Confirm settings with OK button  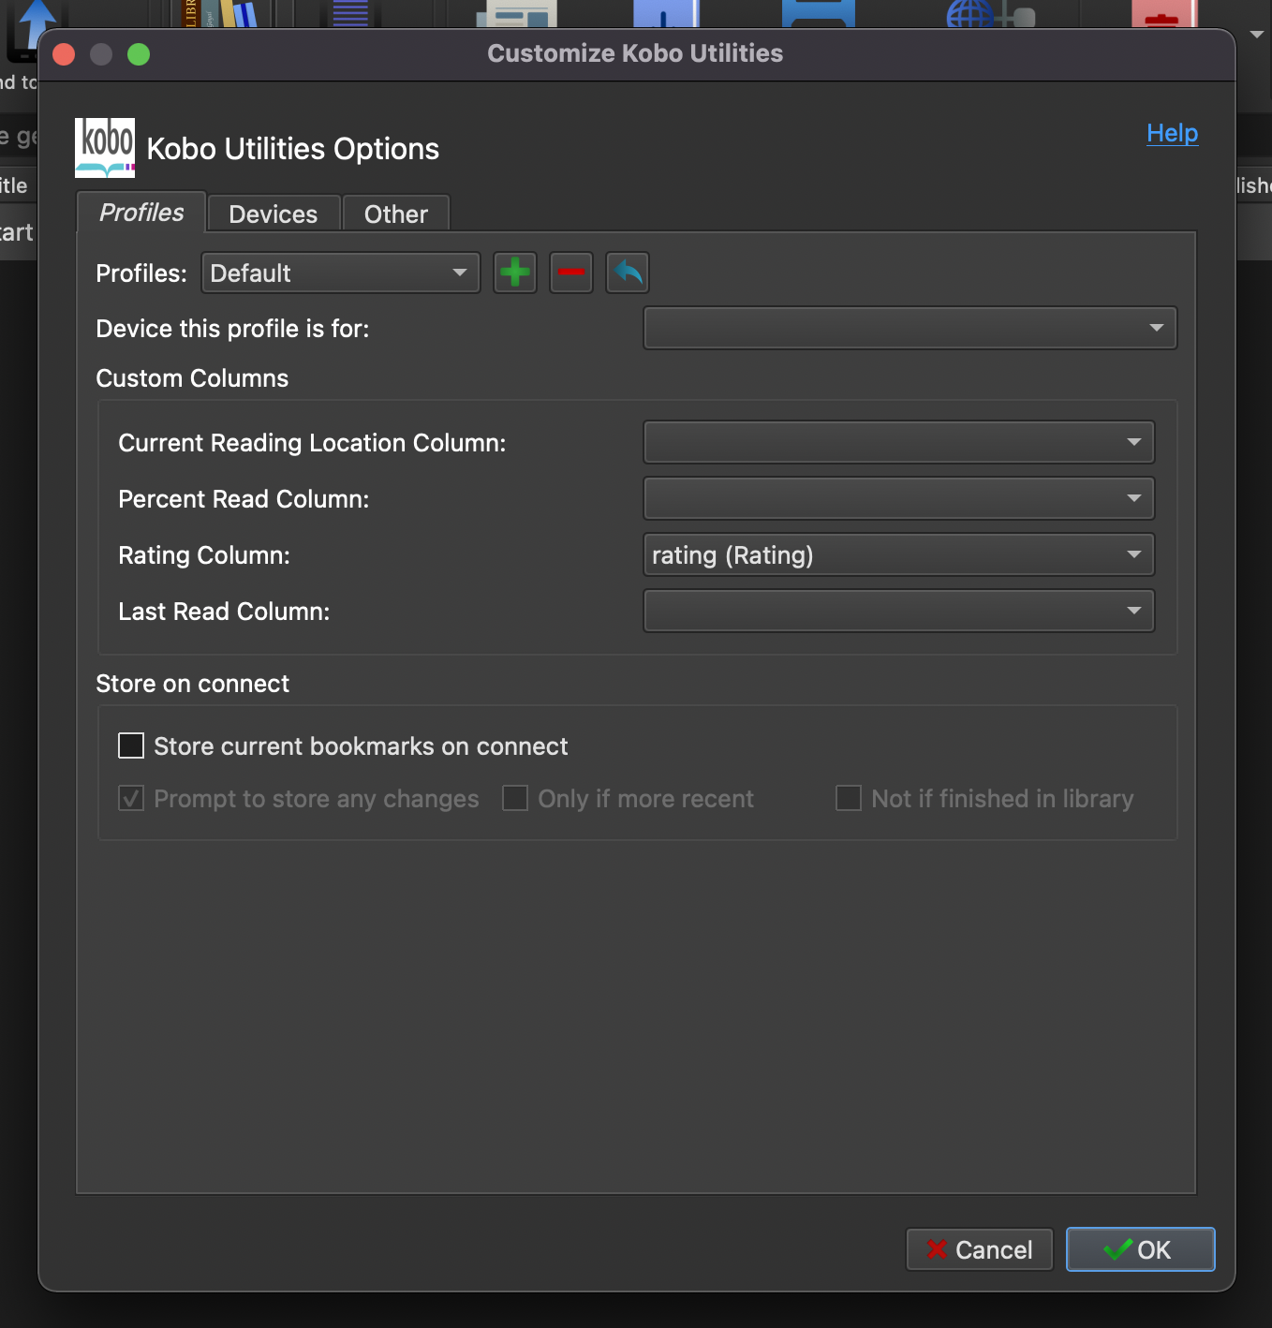click(x=1140, y=1249)
